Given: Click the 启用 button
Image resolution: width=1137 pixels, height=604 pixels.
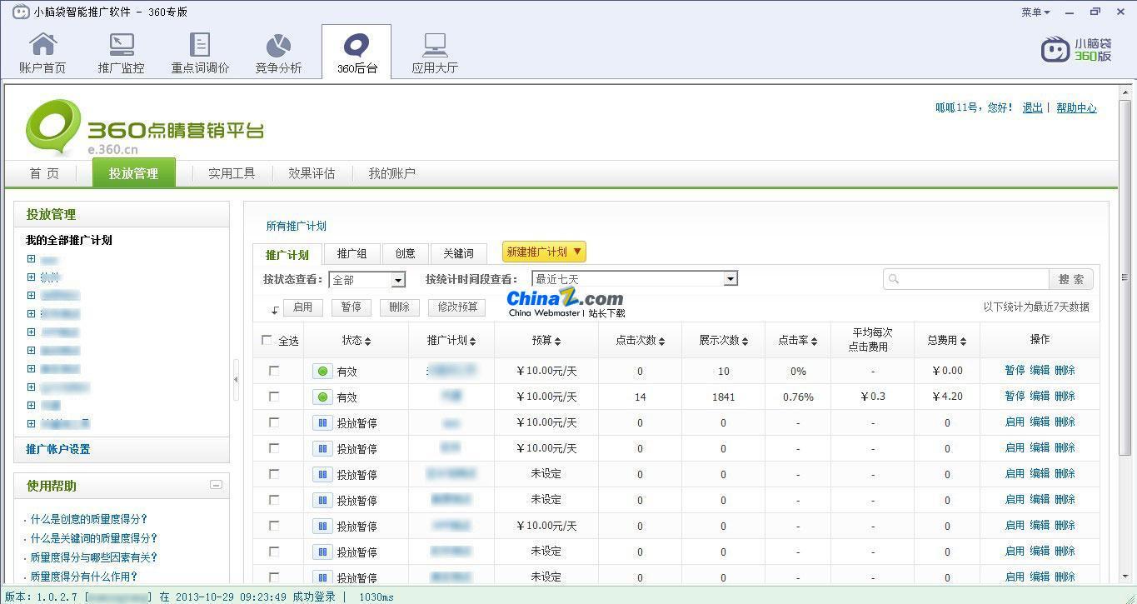Looking at the screenshot, I should click(302, 307).
